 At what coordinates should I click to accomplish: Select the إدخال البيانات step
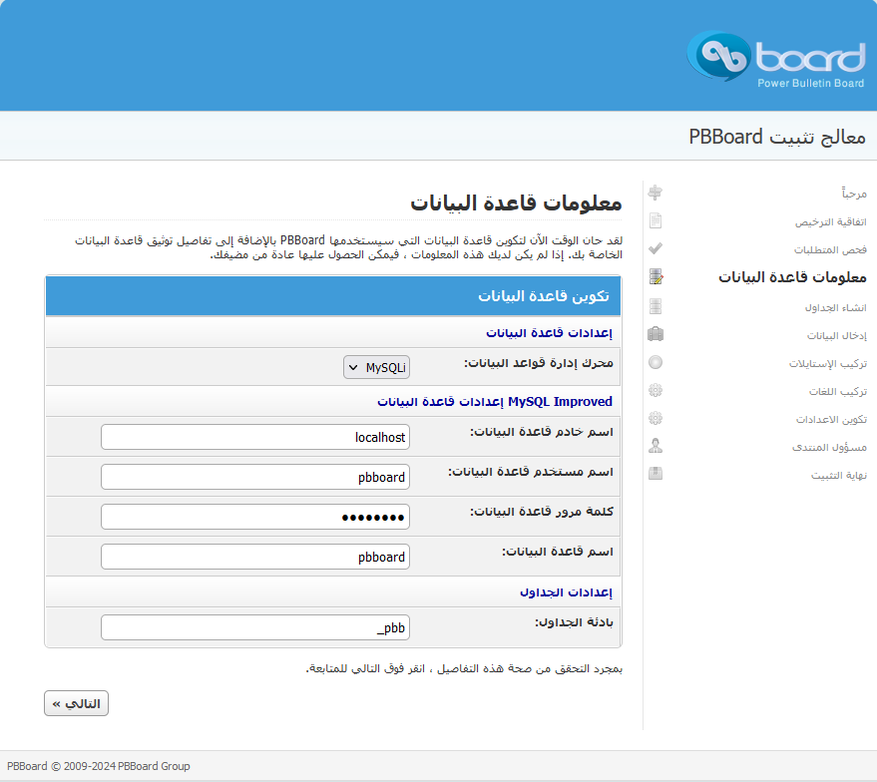[x=837, y=336]
